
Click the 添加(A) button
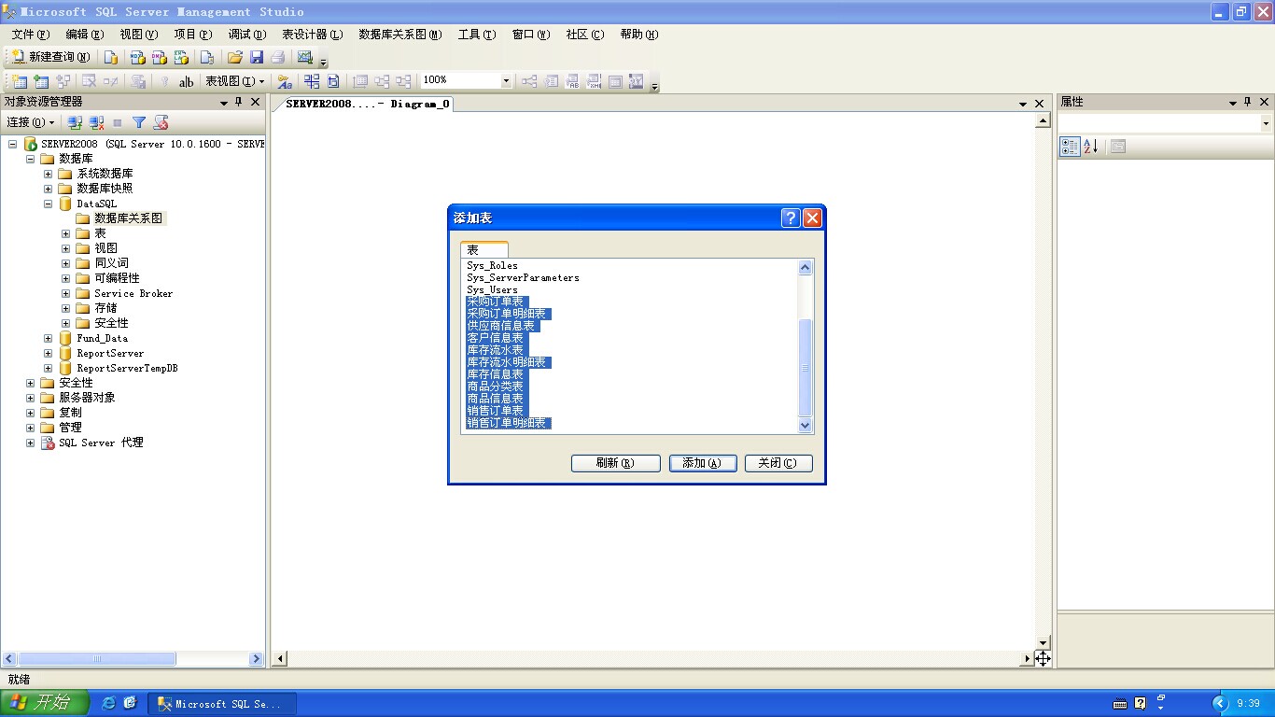[x=703, y=463]
